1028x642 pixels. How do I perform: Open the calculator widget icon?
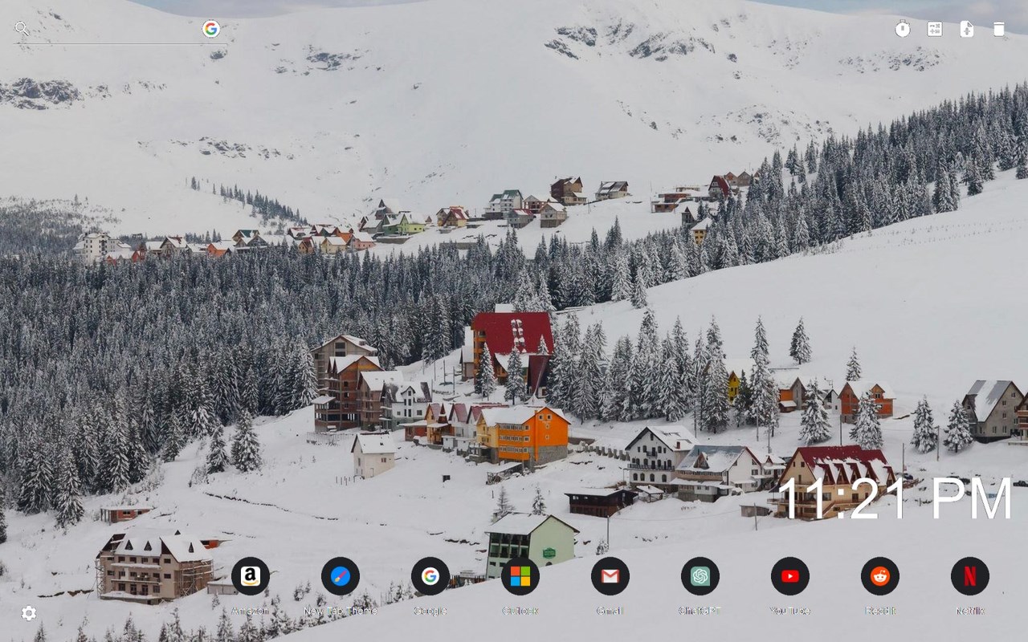pos(935,29)
